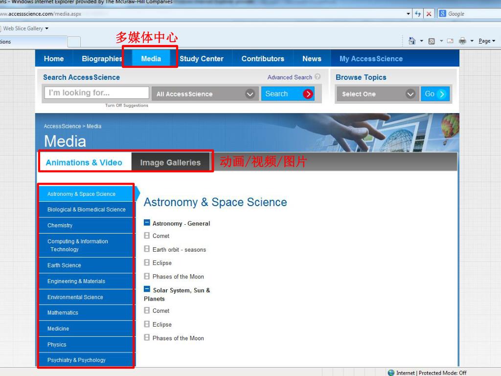Select Biological & Biomedical Science category

coord(86,210)
